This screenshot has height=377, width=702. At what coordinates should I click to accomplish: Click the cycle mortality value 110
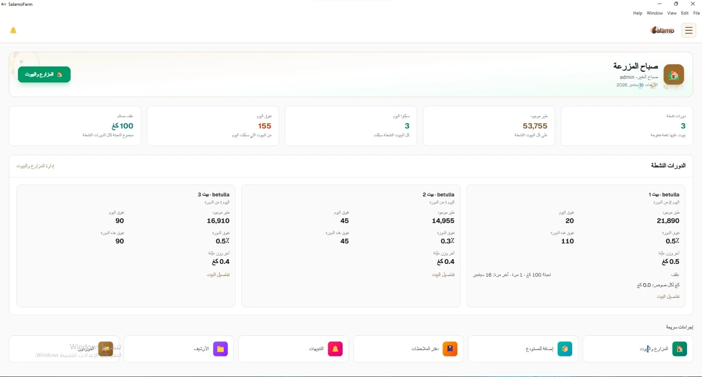[567, 241]
